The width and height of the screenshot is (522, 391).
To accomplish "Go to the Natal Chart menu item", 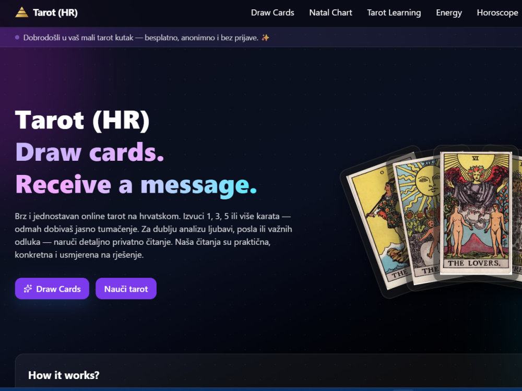I will [330, 13].
